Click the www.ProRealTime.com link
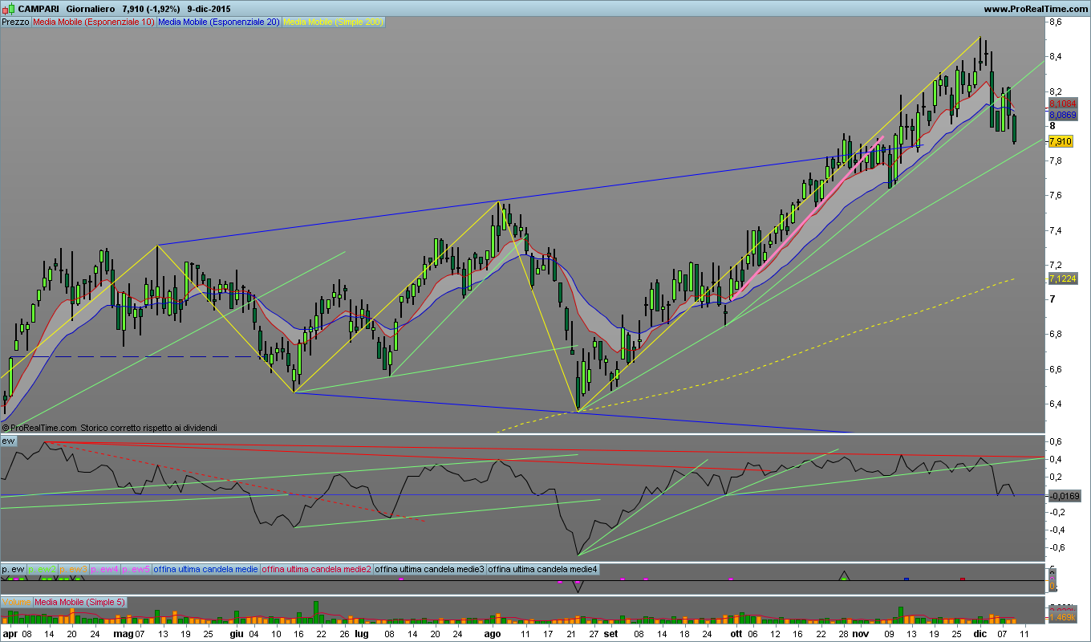This screenshot has height=642, width=1091. coord(1035,8)
